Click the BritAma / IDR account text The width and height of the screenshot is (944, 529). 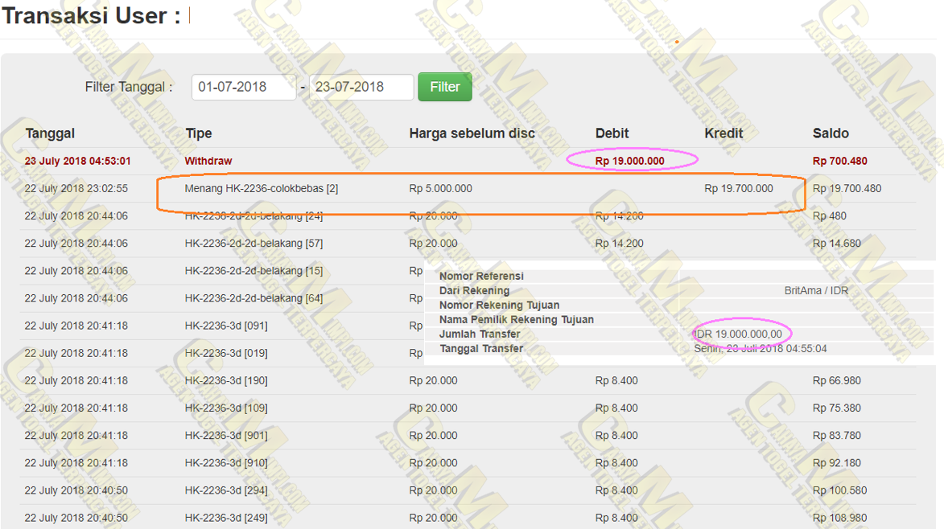point(816,291)
